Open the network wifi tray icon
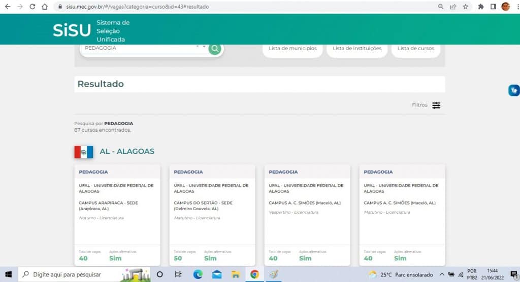This screenshot has width=520, height=282. click(461, 275)
